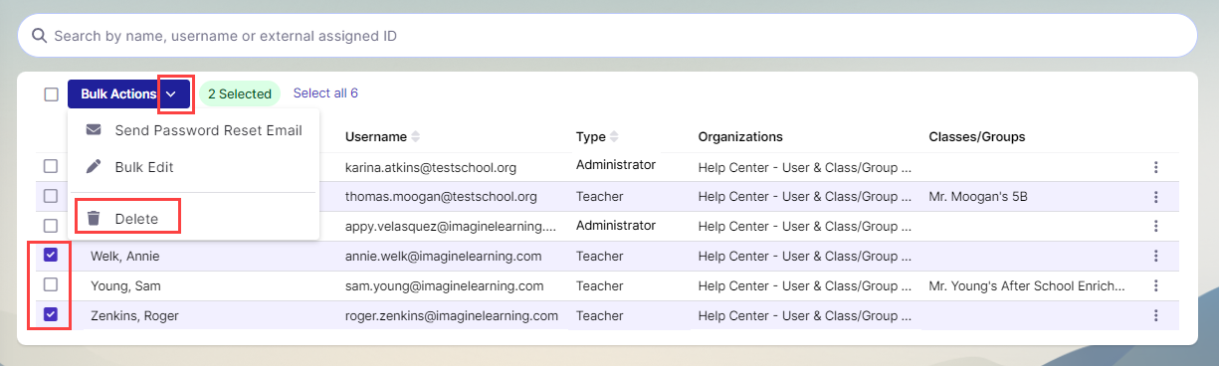Check the box for karina.atkins row
This screenshot has height=366, width=1219.
pyautogui.click(x=51, y=166)
